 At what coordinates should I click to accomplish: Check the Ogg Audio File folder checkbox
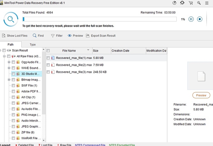[13, 62]
